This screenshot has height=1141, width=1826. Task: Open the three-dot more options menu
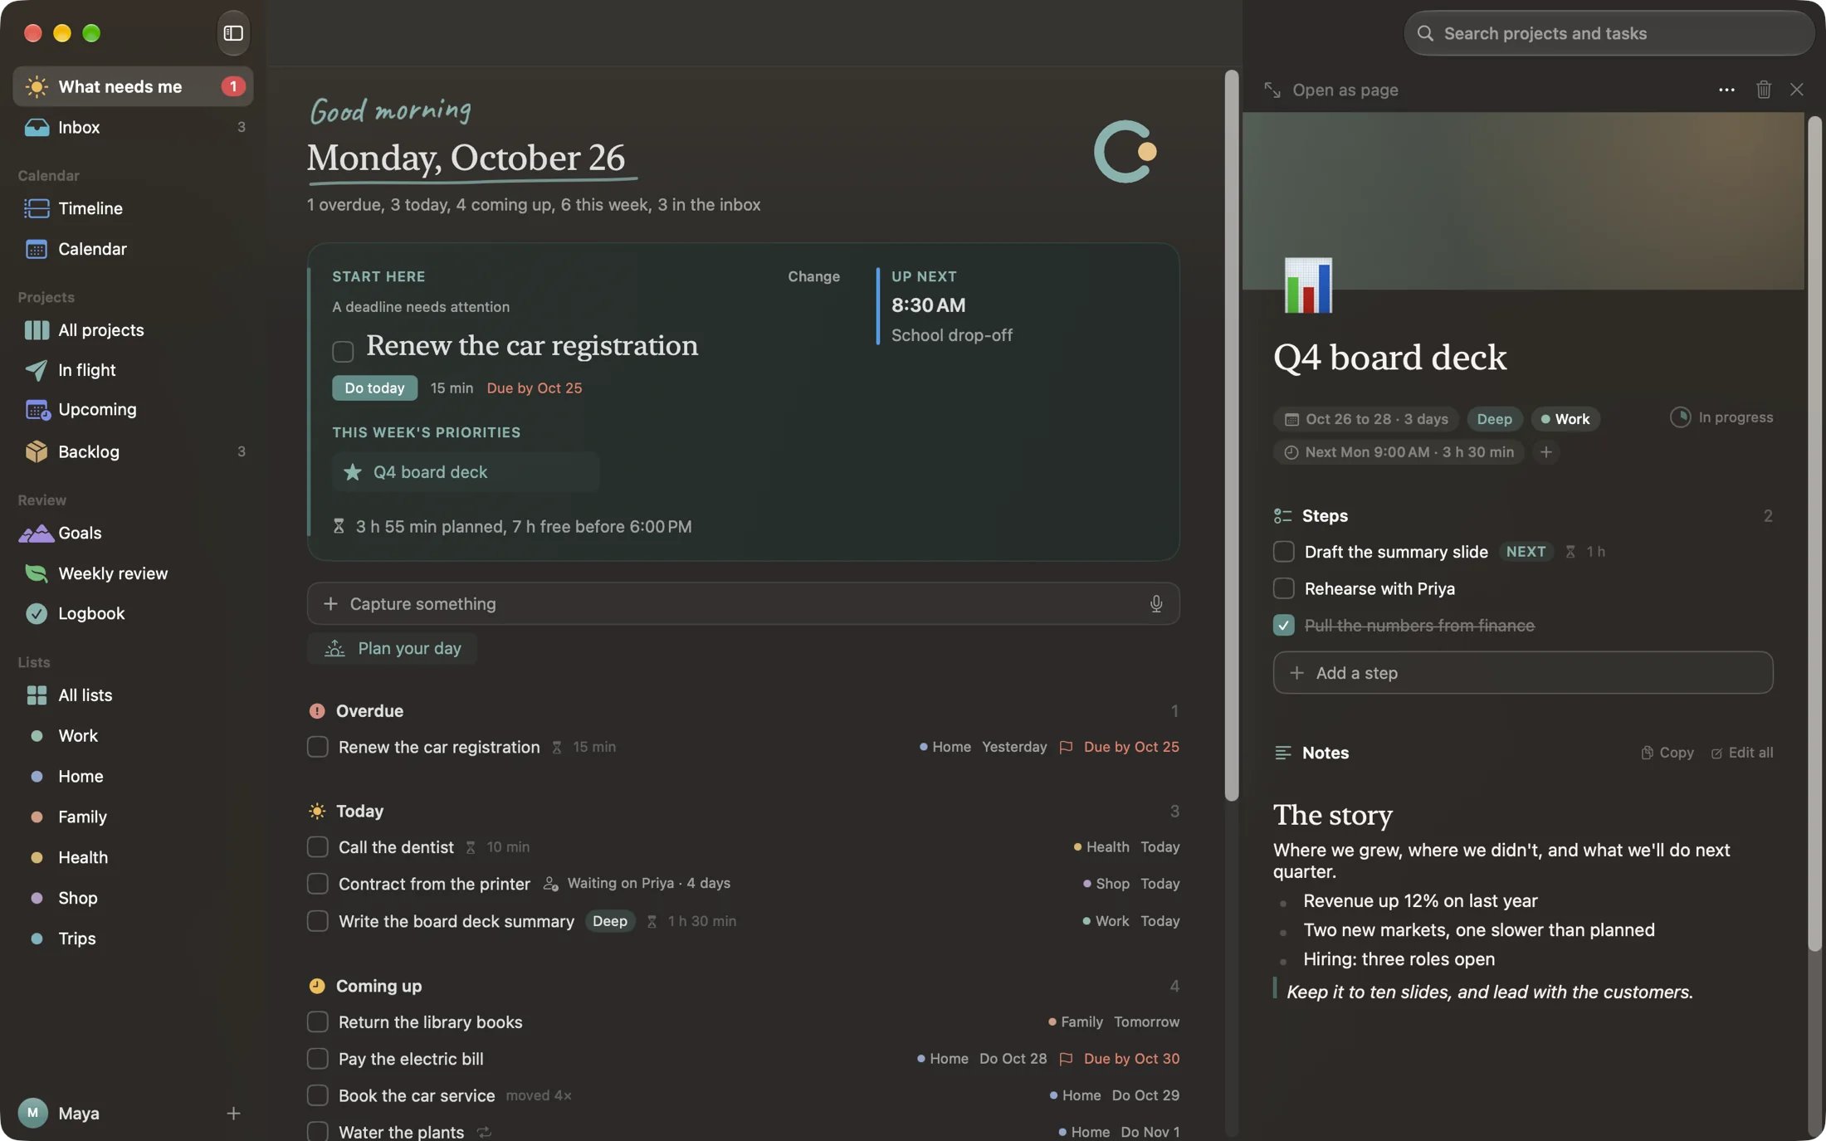click(x=1726, y=90)
